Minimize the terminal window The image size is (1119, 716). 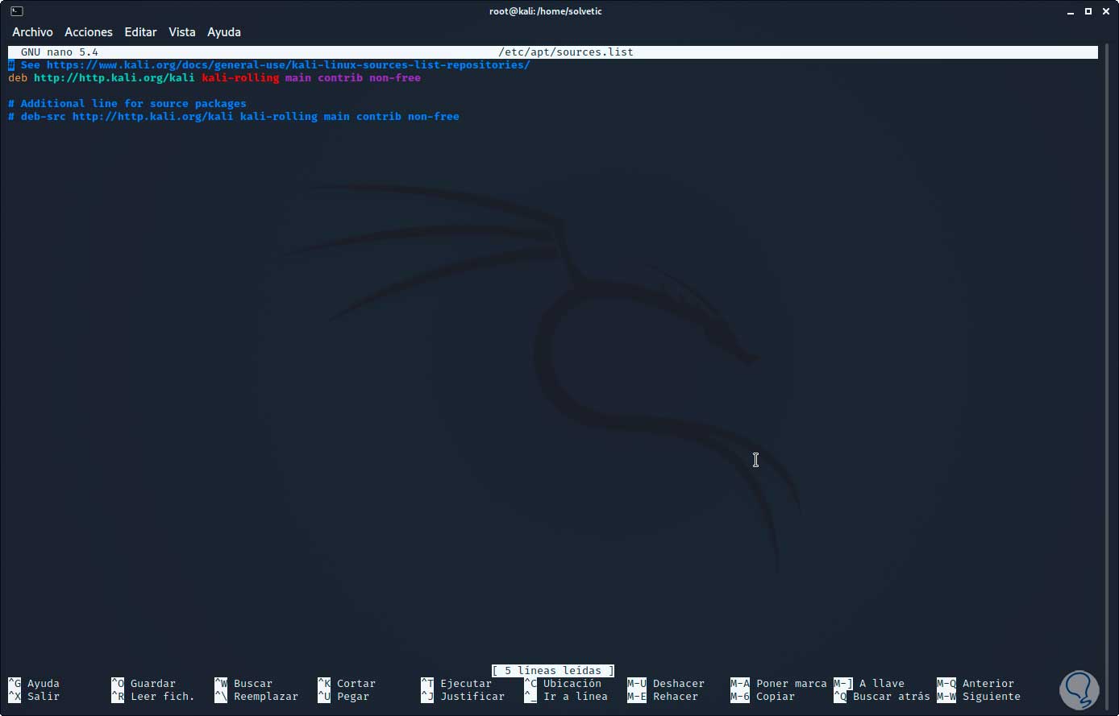point(1071,11)
